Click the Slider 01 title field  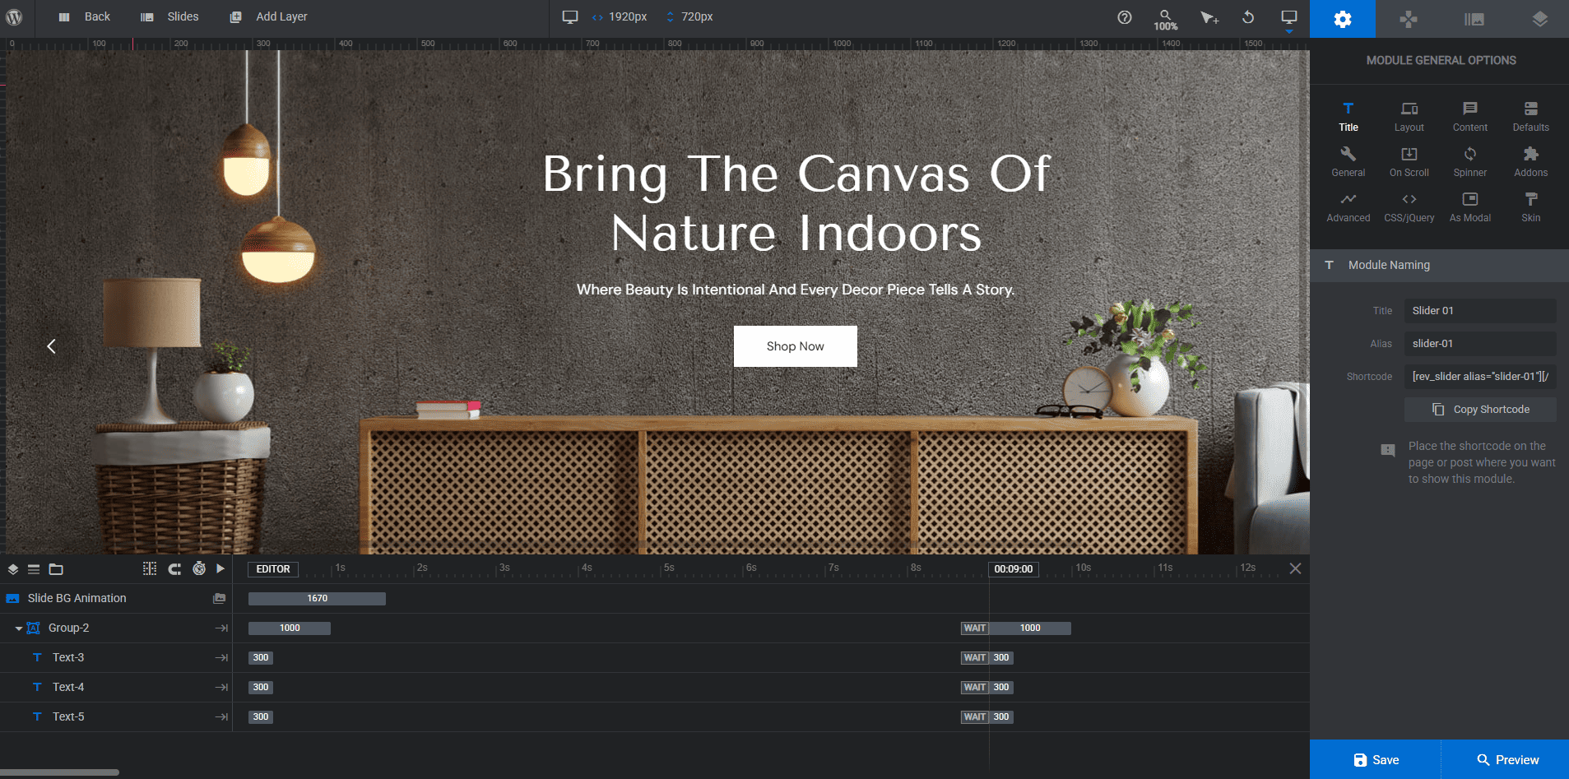click(1480, 311)
